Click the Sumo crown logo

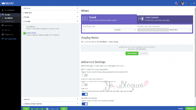2,3
